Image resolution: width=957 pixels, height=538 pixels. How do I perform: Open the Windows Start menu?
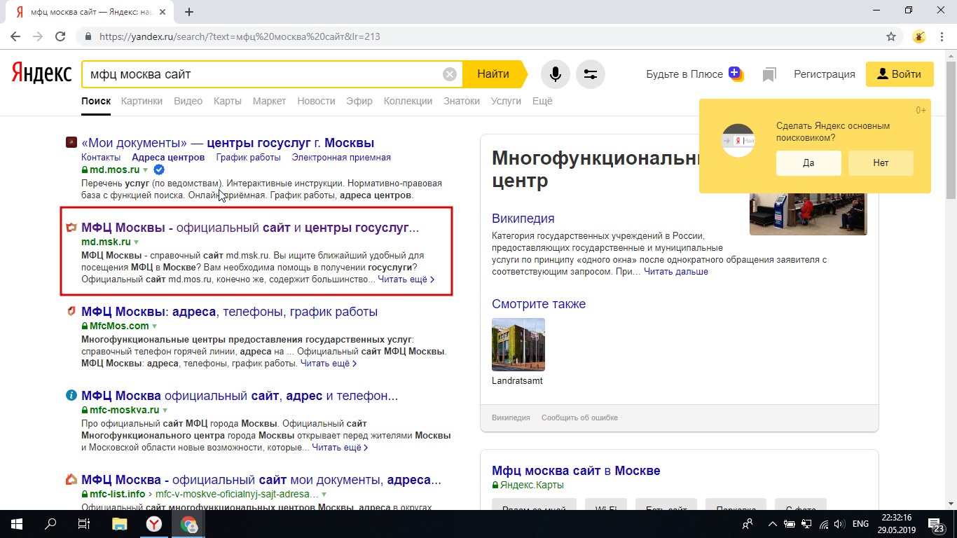click(x=17, y=523)
